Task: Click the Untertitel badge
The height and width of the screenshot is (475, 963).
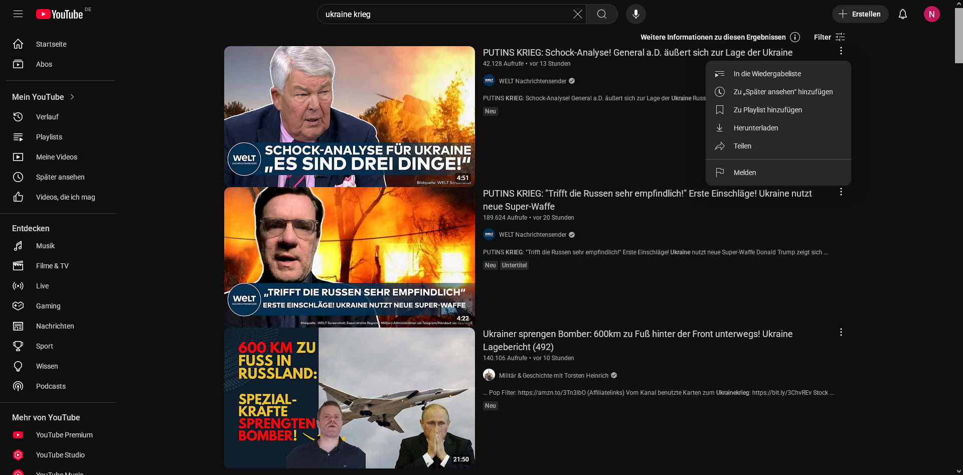Action: point(514,265)
